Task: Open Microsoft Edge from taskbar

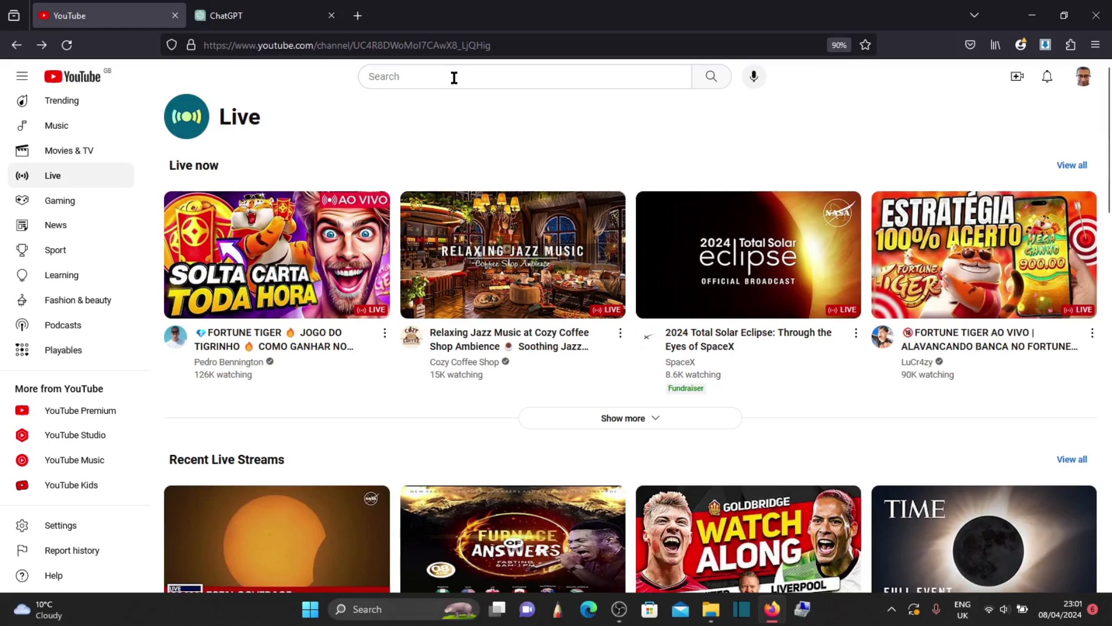Action: [588, 609]
